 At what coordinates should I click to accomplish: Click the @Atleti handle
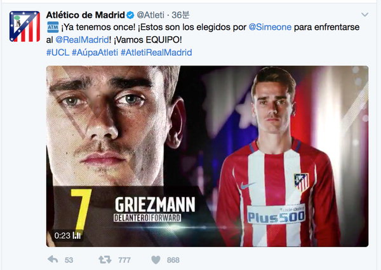pos(150,15)
